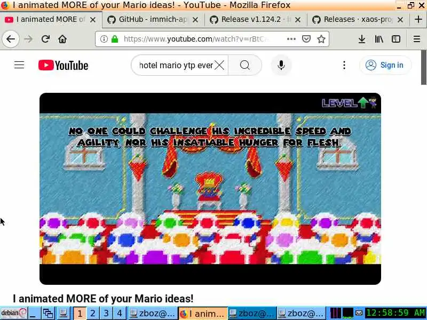Viewport: 427px width, 320px height.
Task: Open a new browser tab
Action: [x=418, y=19]
